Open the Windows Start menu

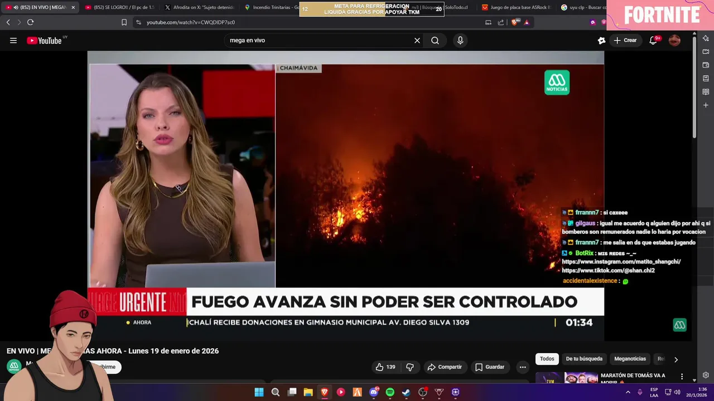(x=259, y=392)
